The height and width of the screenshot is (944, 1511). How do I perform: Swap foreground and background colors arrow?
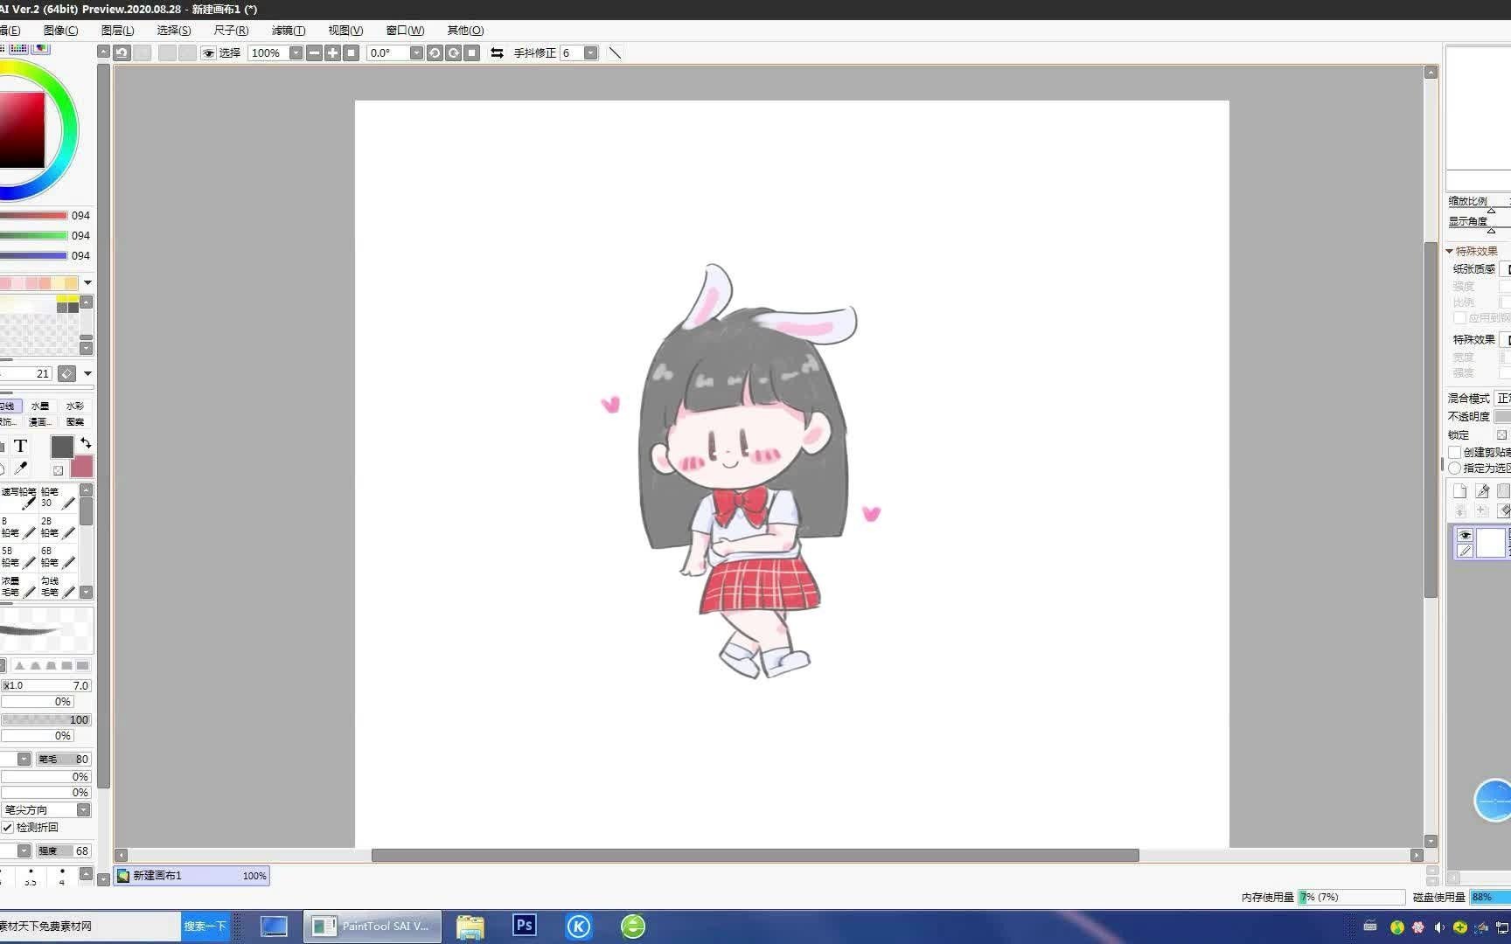tap(86, 443)
